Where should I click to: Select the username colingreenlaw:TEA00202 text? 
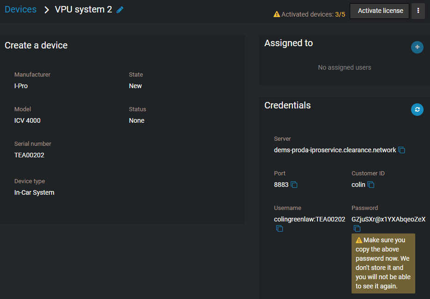point(310,219)
